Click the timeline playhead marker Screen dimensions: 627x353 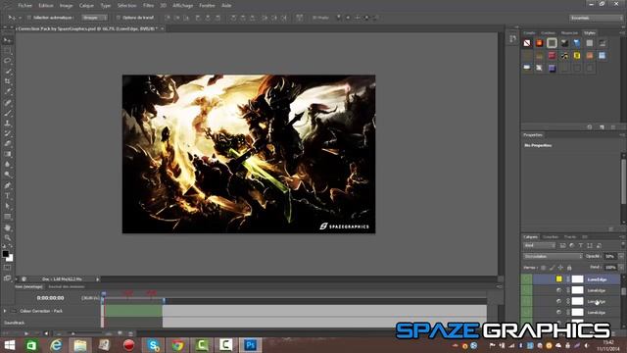tap(103, 294)
